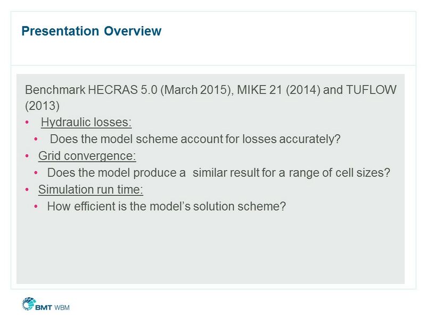
Task: Click the sub-bullet before 'Does the model produce'
Action: click(36, 173)
